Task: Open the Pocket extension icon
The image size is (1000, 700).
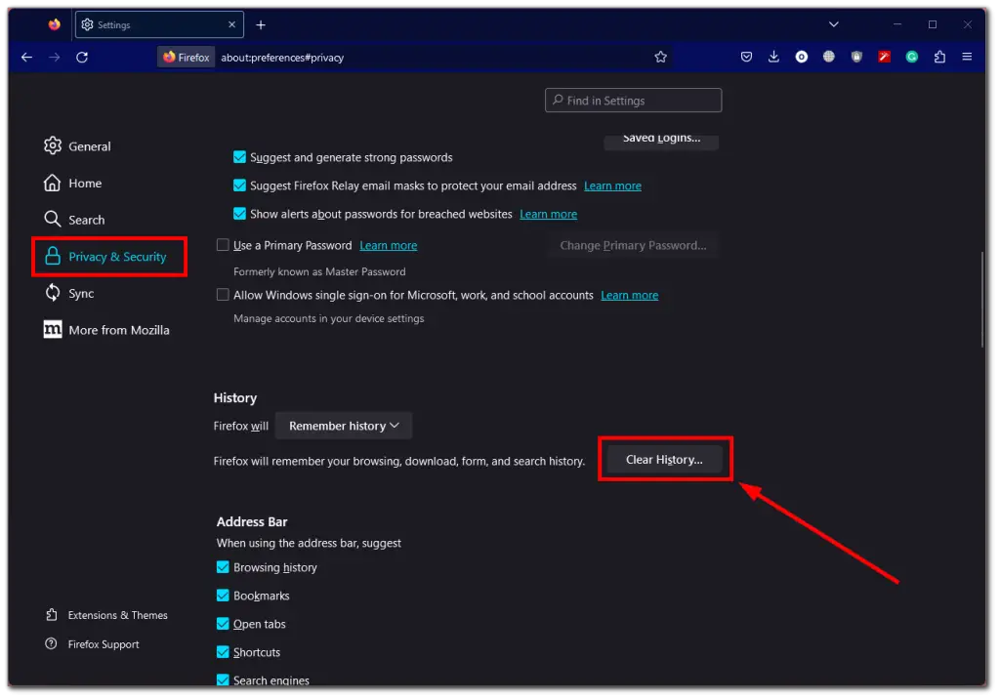Action: pos(746,57)
